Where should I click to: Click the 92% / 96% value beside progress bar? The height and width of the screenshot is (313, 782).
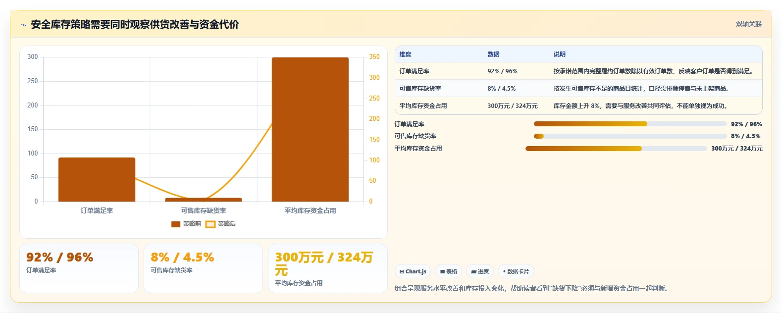pos(746,124)
